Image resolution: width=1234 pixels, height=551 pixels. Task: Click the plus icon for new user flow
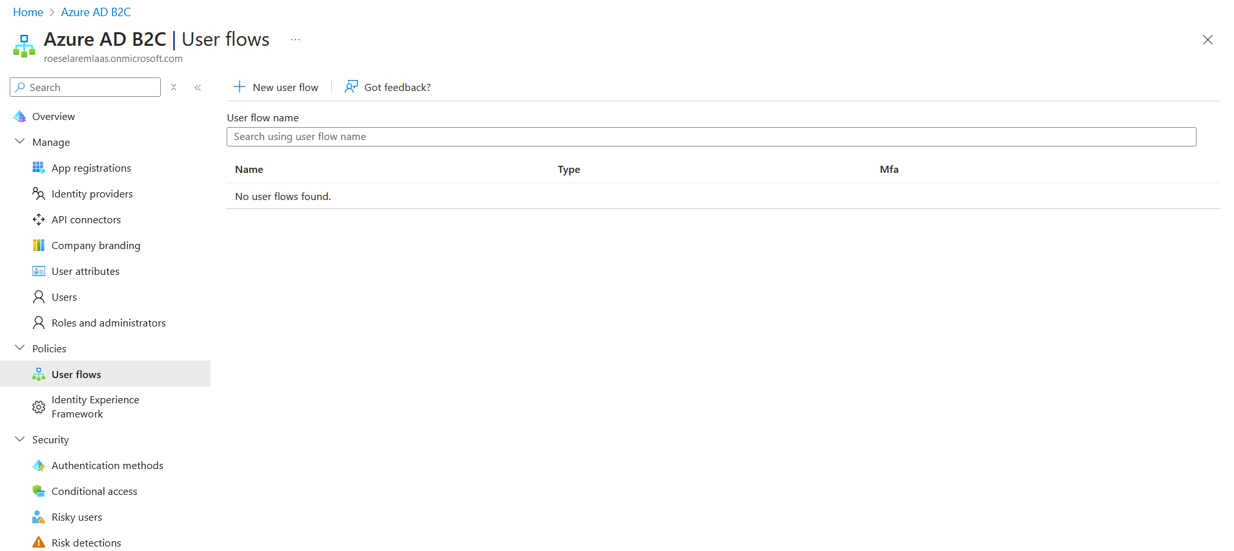(x=240, y=87)
